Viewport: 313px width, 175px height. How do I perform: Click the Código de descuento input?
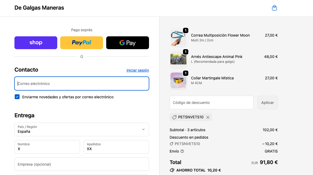pos(211,103)
